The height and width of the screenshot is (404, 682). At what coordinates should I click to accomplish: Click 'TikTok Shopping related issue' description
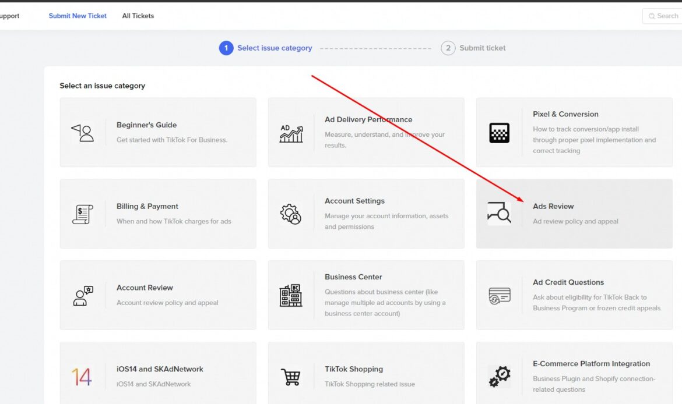(370, 384)
